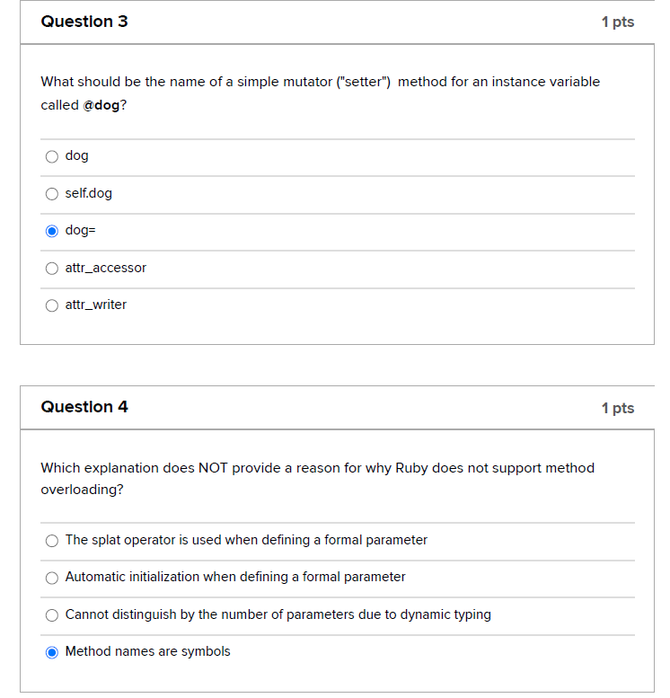Click the '1 pts' label of Question 4
This screenshot has height=698, width=670.
(617, 408)
